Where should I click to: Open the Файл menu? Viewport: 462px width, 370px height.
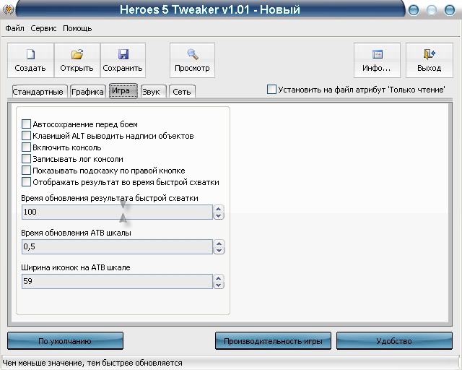pos(14,28)
